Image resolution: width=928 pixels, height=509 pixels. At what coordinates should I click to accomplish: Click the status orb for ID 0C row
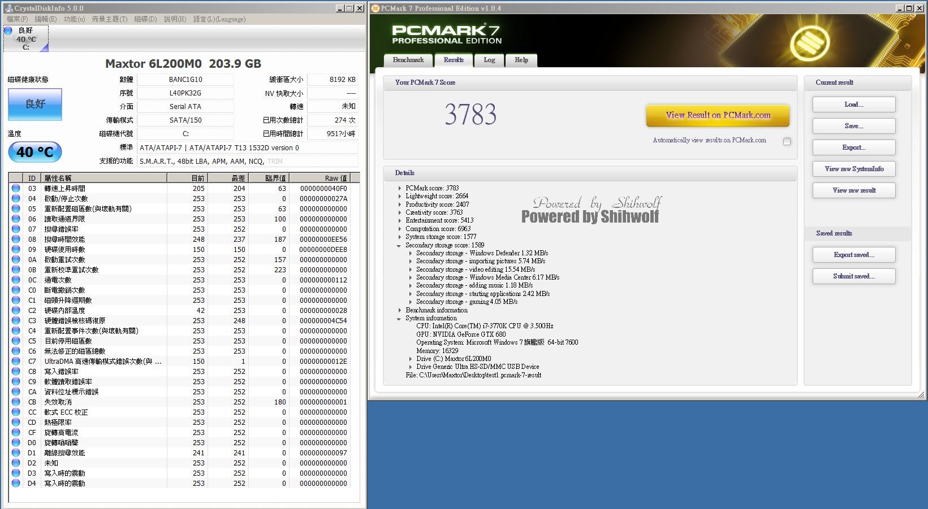tap(16, 280)
